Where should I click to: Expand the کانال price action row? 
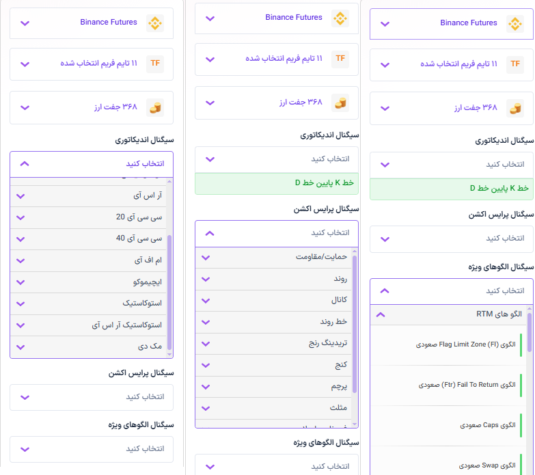(273, 301)
